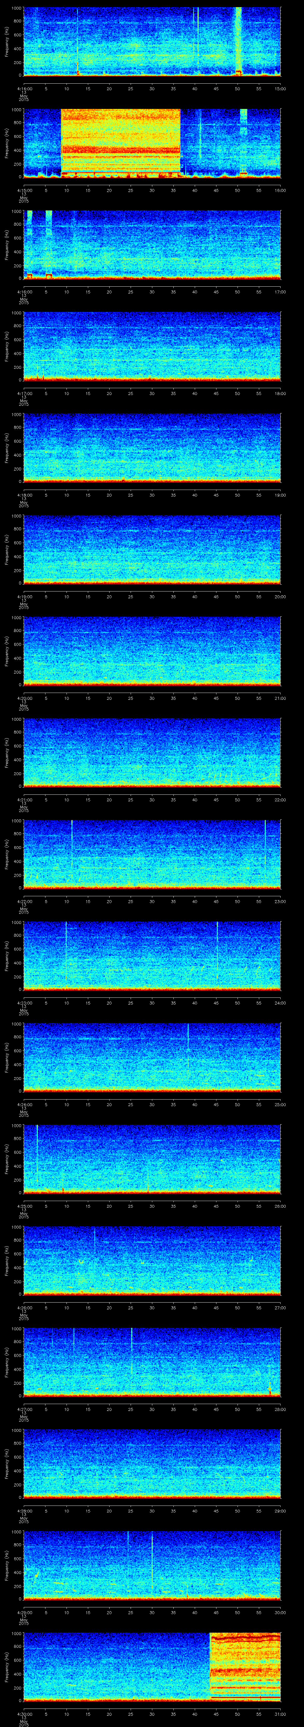This screenshot has width=304, height=1727.
Task: Select the 4:21:00 spectrogram panel
Action: (152, 752)
